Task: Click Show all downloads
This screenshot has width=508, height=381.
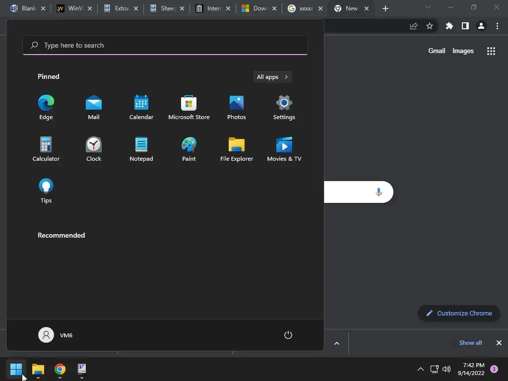Action: pyautogui.click(x=470, y=343)
